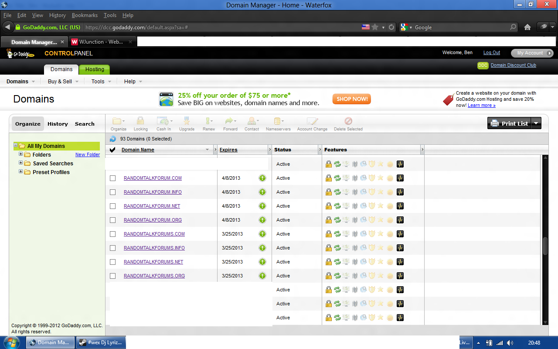558x349 pixels.
Task: Click the sun icon for RANDOMTALKFORUMS.COM
Action: [x=390, y=234]
